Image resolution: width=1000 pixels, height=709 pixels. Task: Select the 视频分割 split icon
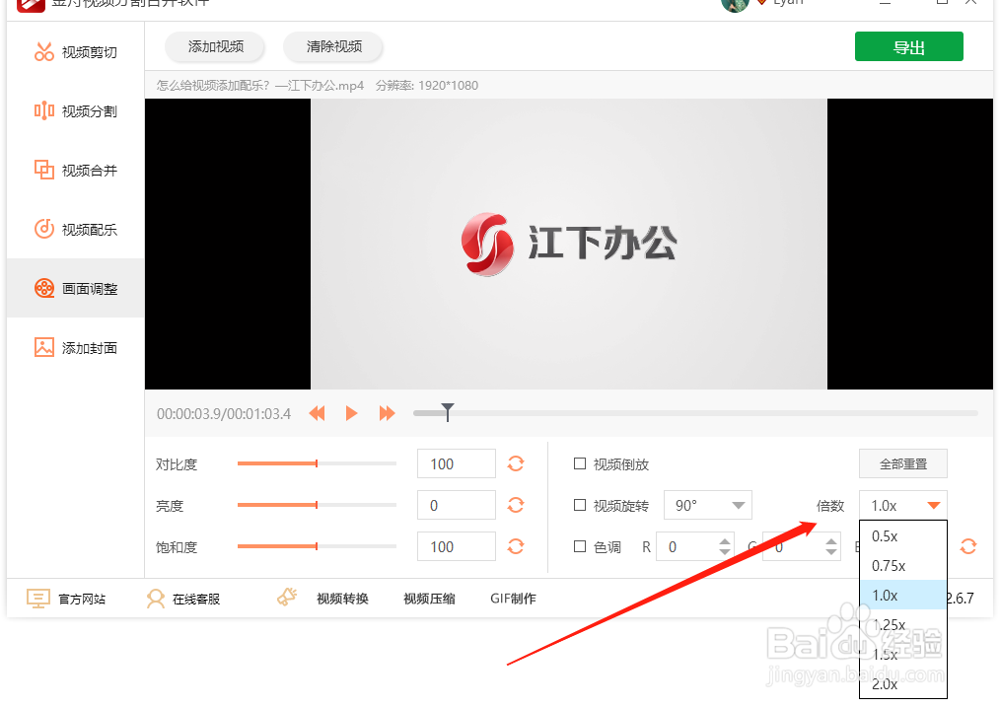44,111
